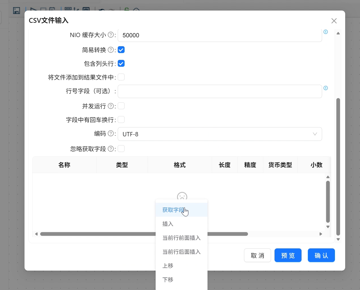Click the blue info icon beside the NIO input

click(326, 32)
